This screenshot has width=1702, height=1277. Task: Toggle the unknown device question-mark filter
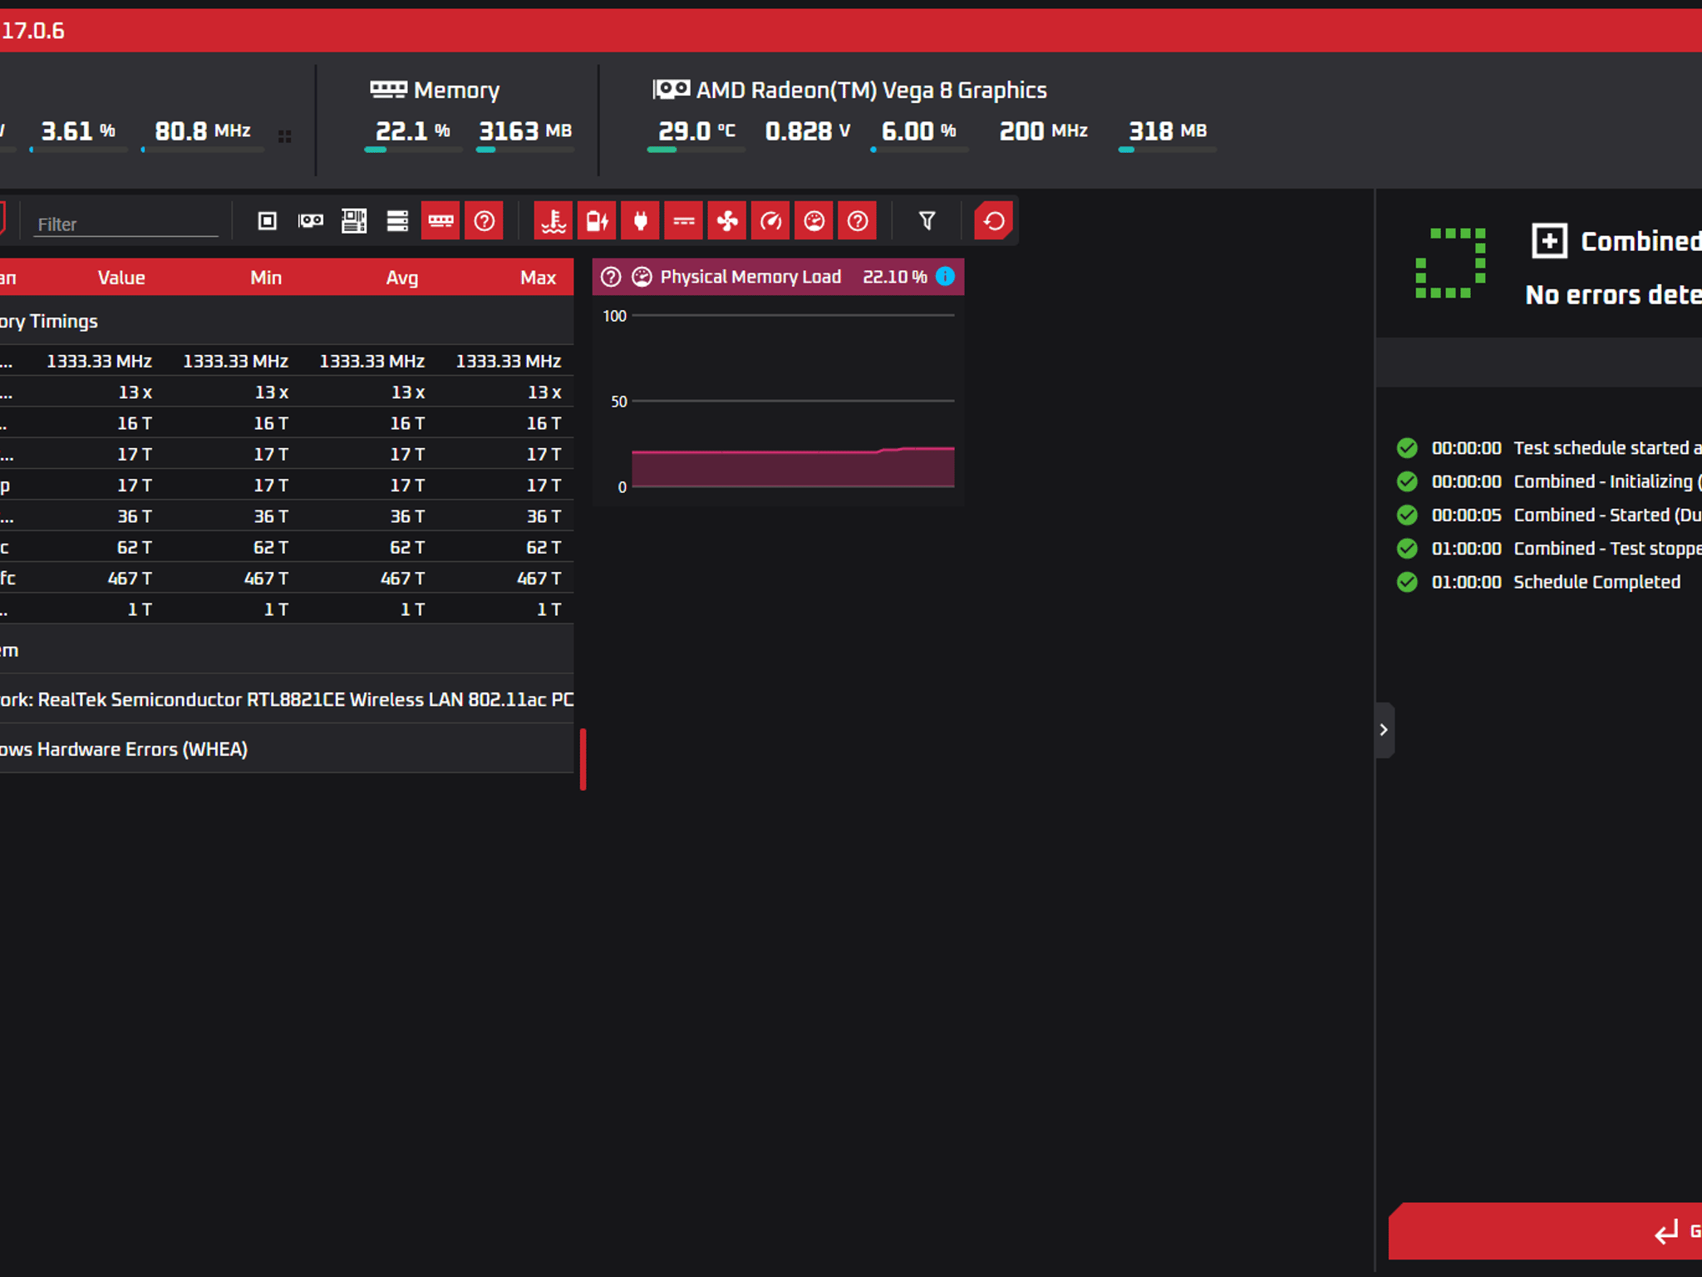(484, 221)
